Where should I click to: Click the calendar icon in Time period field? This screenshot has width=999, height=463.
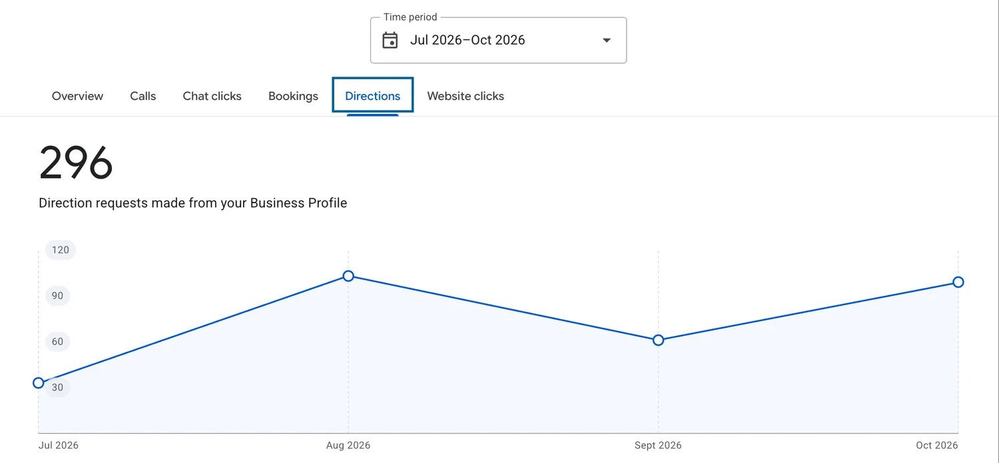pos(390,40)
